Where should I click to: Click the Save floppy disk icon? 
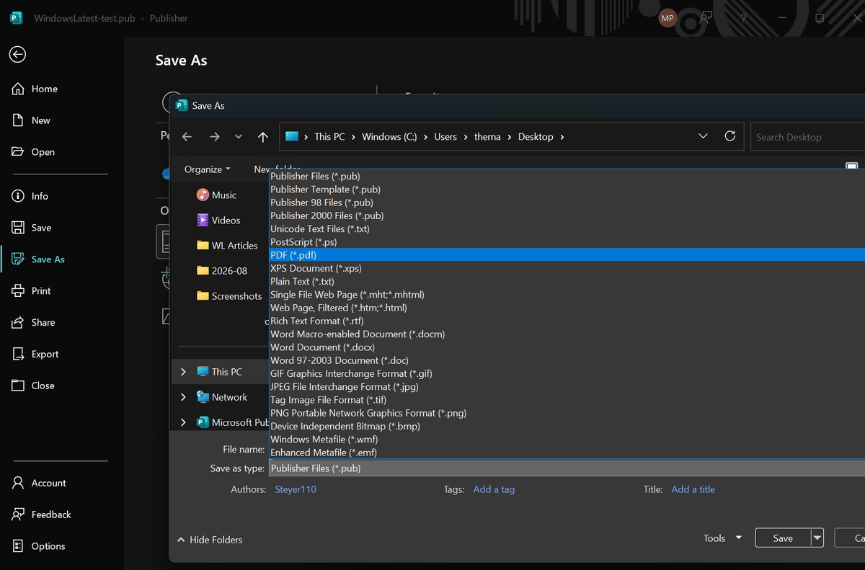18,228
